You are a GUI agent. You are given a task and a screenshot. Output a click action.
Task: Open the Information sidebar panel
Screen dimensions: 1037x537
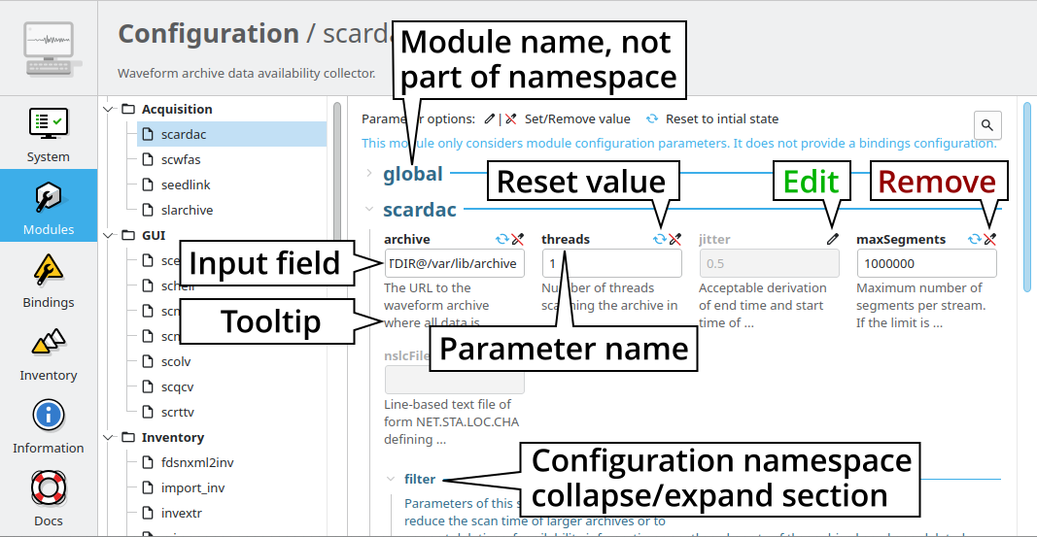point(48,425)
